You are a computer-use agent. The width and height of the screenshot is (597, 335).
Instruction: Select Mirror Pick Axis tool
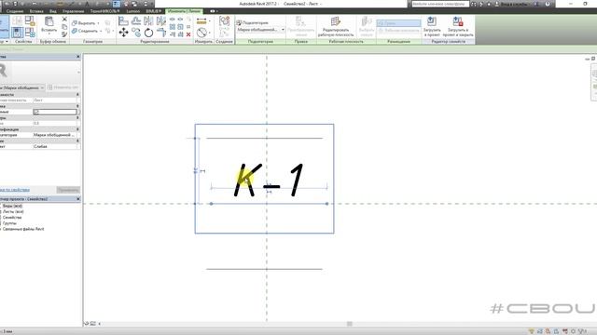(148, 20)
